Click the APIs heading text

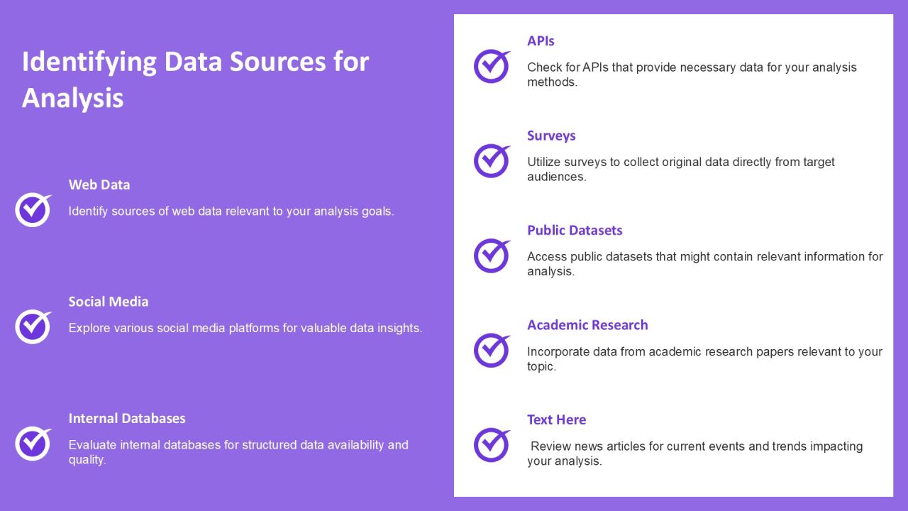pos(541,41)
